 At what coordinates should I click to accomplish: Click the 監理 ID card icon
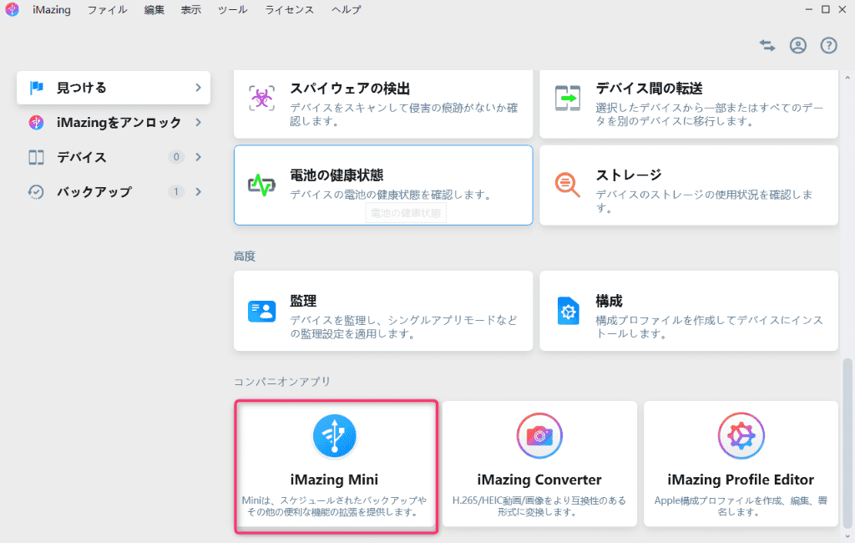(261, 311)
